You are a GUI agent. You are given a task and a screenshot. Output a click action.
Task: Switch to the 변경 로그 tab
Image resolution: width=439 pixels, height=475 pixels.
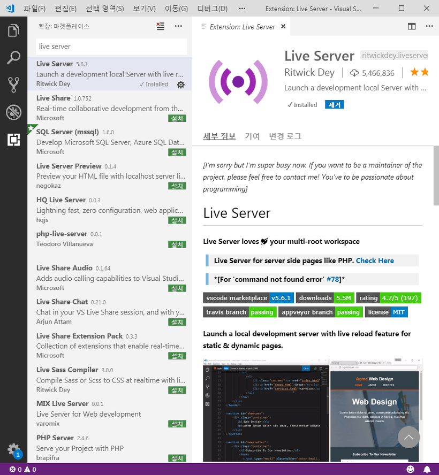285,136
